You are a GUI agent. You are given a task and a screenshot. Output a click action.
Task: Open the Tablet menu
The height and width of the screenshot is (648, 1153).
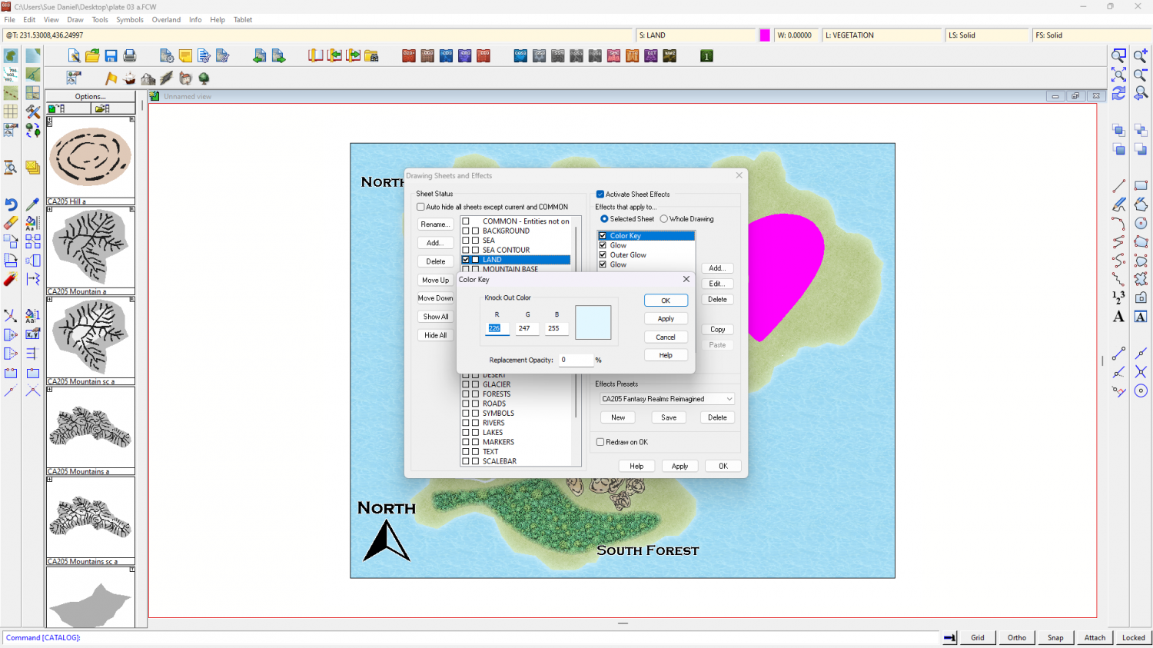243,20
